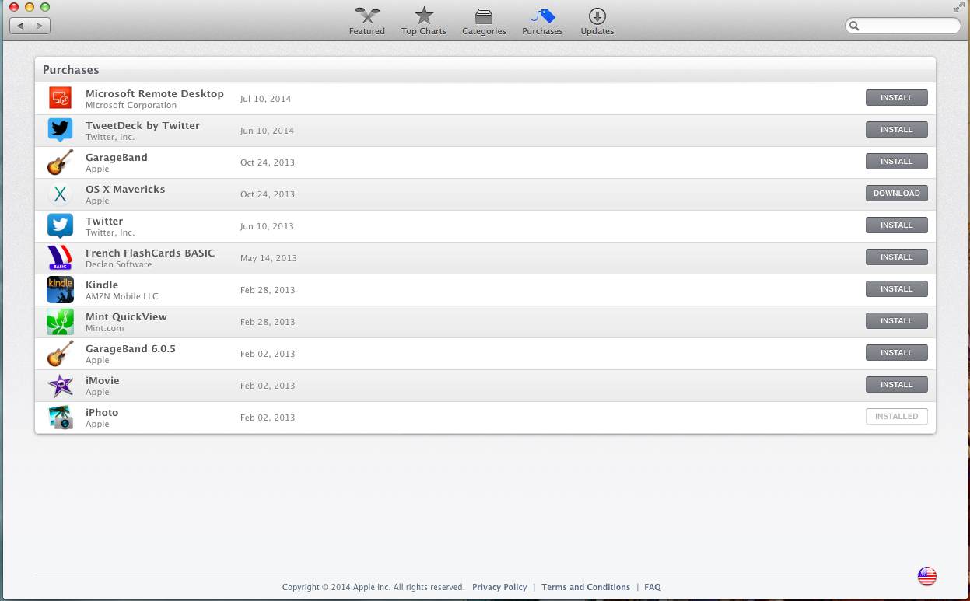
Task: Click the GarageBand guitar icon dated Oct 24, 2013
Action: click(x=60, y=162)
